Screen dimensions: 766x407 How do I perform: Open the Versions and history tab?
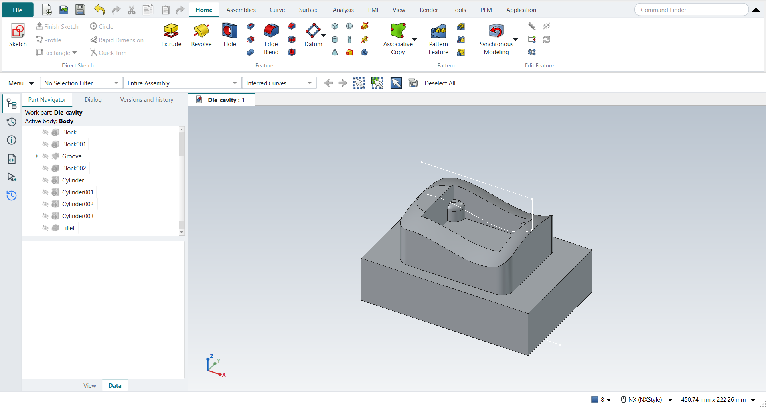point(147,100)
